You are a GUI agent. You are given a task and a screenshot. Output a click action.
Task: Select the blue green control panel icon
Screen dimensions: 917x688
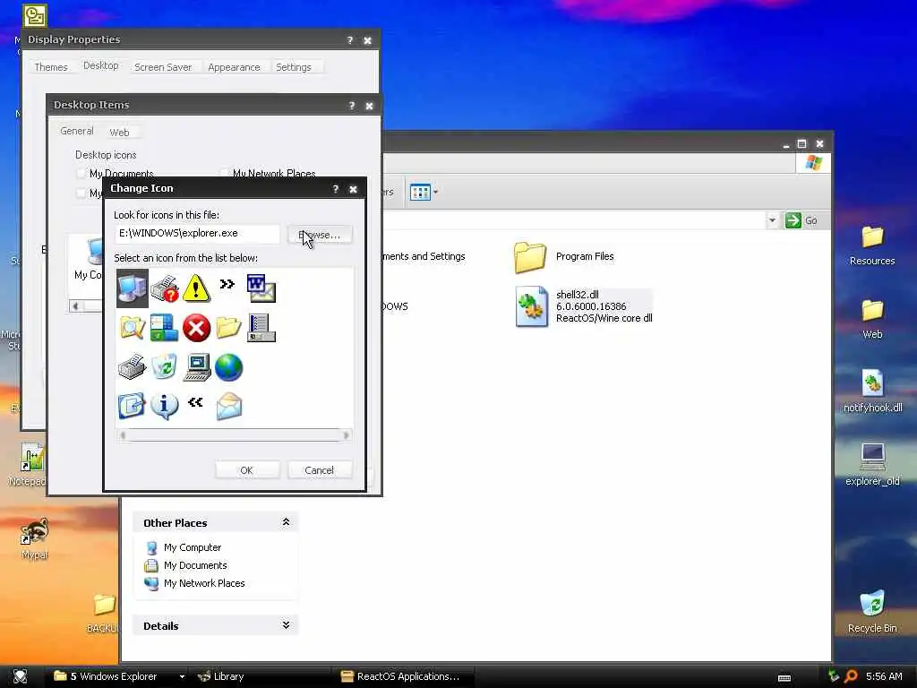[x=165, y=328]
